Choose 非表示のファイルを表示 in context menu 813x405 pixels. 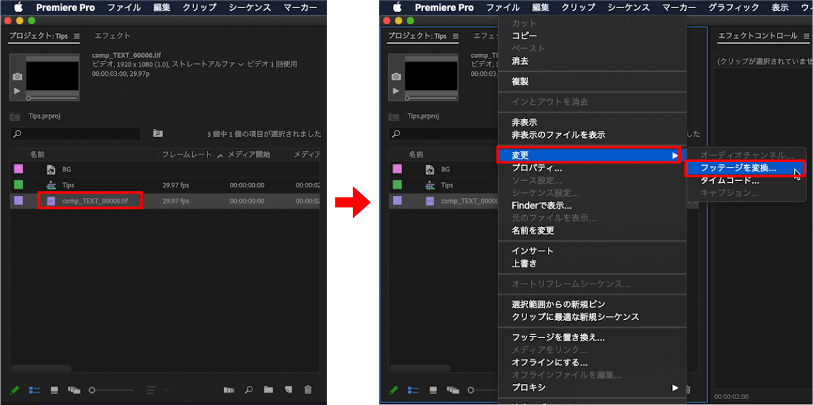(x=559, y=135)
